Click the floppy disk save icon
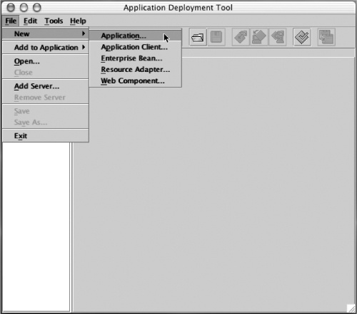This screenshot has width=357, height=314. (216, 37)
